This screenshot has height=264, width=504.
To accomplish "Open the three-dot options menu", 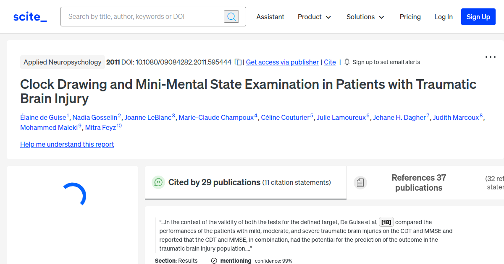I will [x=490, y=57].
